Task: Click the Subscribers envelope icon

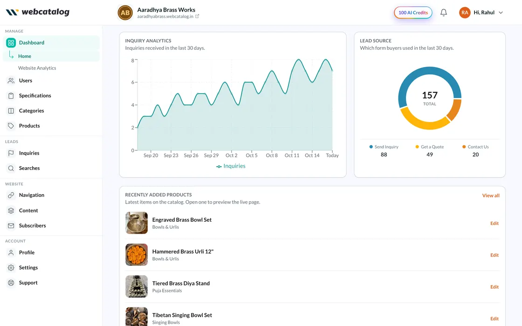Action: coord(11,225)
